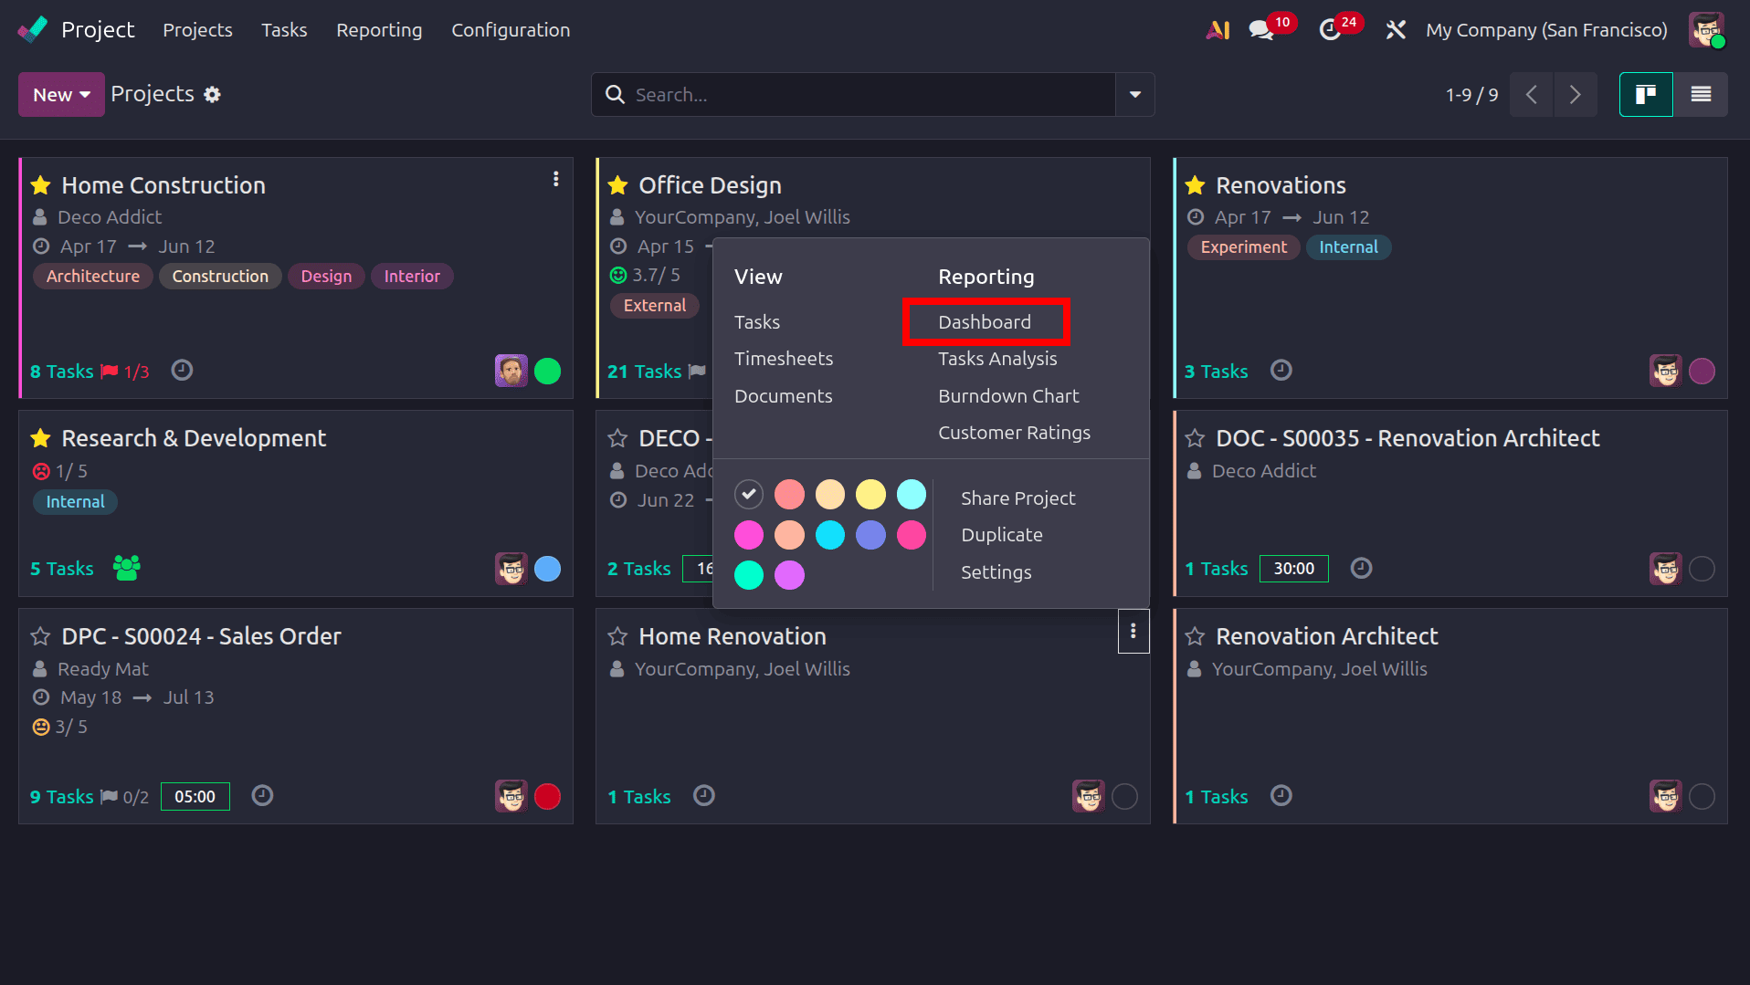Open the Home Construction card kebab menu

coord(555,179)
